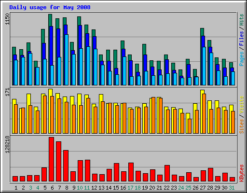Click the 171 axis label
This screenshot has height=193, width=247.
click(7, 92)
